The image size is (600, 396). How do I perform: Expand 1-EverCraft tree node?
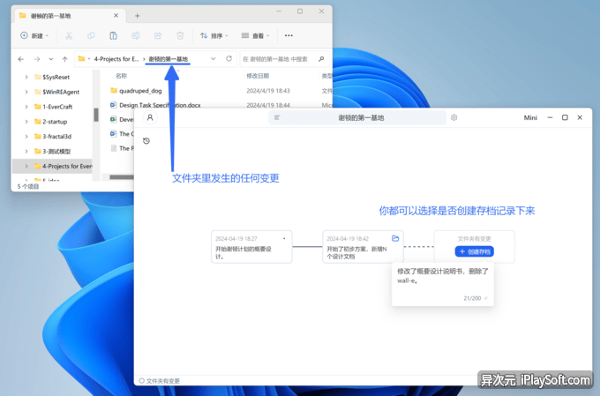click(26, 107)
